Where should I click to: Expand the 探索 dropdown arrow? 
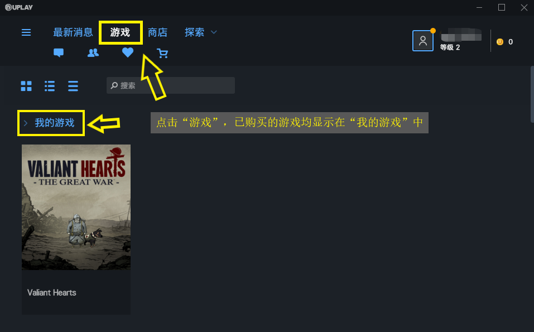click(x=214, y=32)
